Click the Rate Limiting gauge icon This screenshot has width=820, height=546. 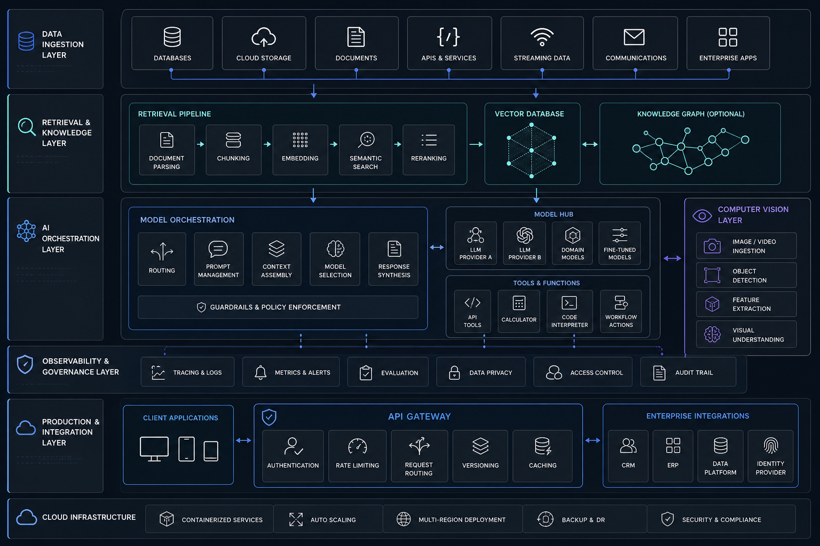pos(358,446)
